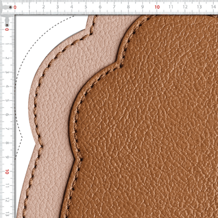Click the 2 mark on the horizontal ruler
Viewport: 218px width, 218px height.
coord(43,7)
